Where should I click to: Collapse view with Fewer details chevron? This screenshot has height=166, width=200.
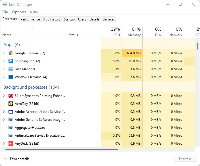click(5, 159)
